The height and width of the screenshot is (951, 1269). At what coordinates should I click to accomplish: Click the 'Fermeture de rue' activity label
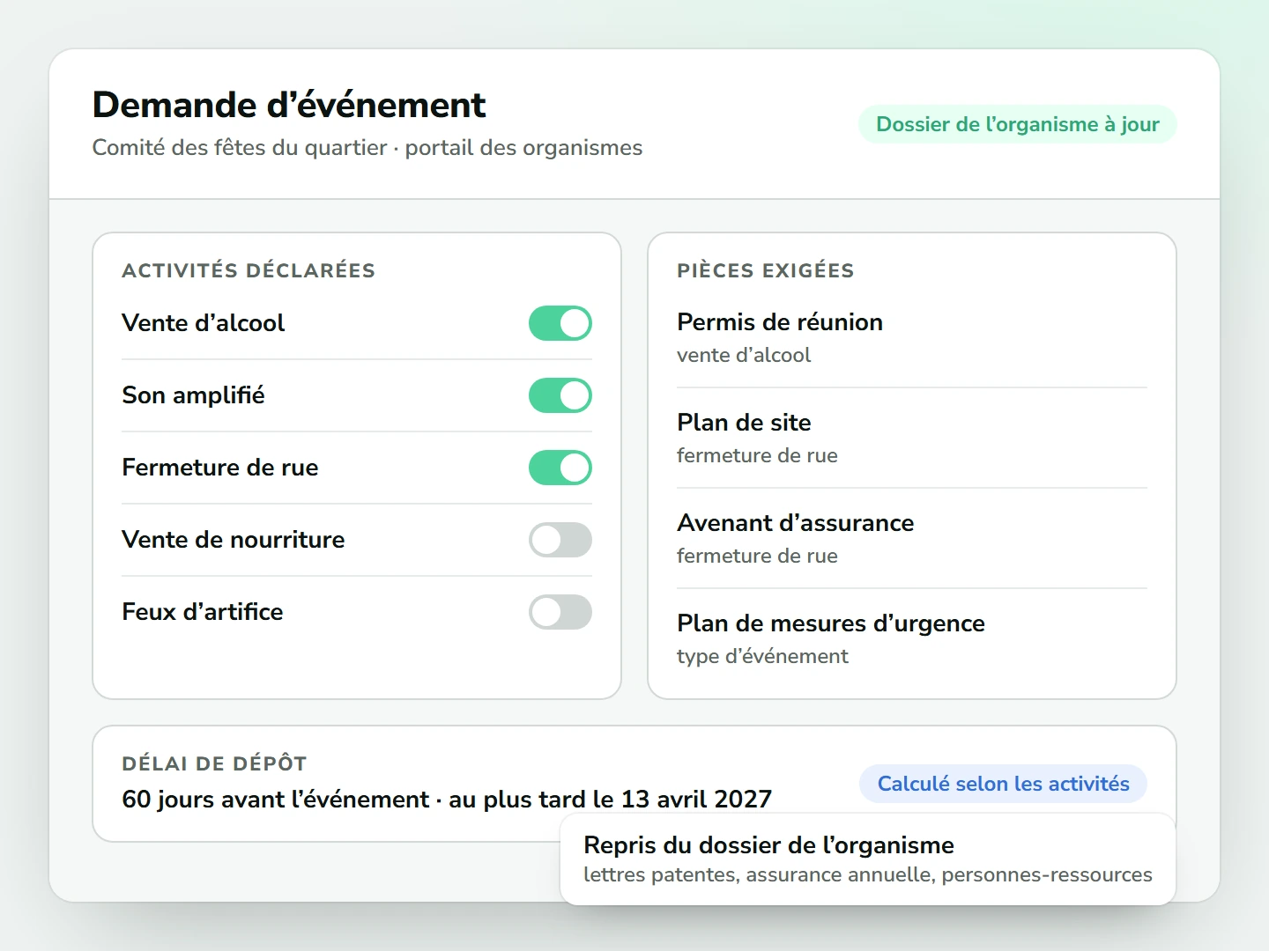pos(220,468)
